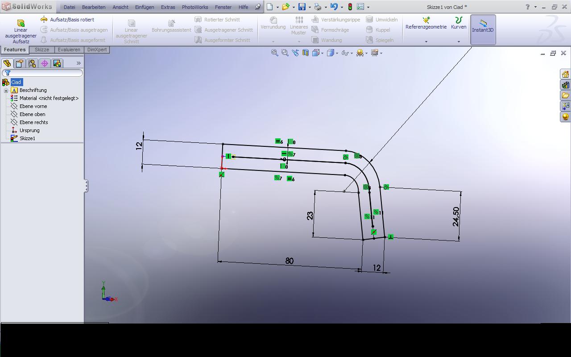Viewport: 571px width, 357px height.
Task: Click the Zoom to area icon
Action: (x=285, y=53)
